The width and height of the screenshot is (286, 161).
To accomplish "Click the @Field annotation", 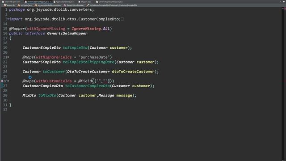I will [x=85, y=81].
